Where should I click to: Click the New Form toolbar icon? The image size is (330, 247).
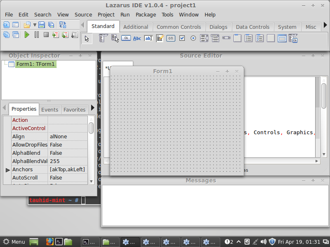pyautogui.click(x=16, y=25)
